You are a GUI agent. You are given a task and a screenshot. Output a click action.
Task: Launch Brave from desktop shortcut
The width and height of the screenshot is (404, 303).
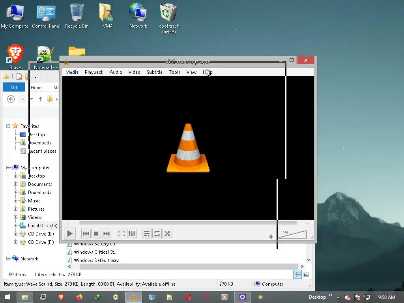click(15, 57)
